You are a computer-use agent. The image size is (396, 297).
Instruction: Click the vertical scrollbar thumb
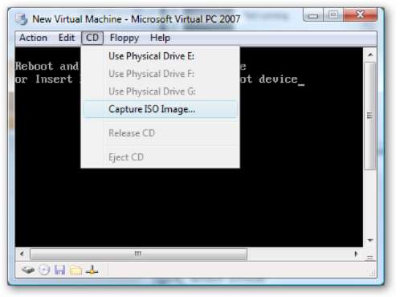coord(370,116)
